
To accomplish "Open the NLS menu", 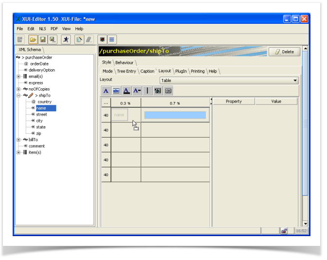I will 43,29.
